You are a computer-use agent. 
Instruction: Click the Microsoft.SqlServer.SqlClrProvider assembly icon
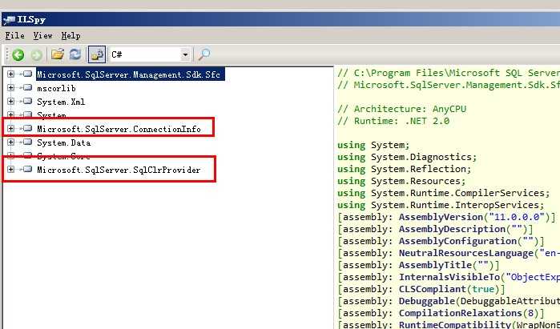[x=27, y=169]
